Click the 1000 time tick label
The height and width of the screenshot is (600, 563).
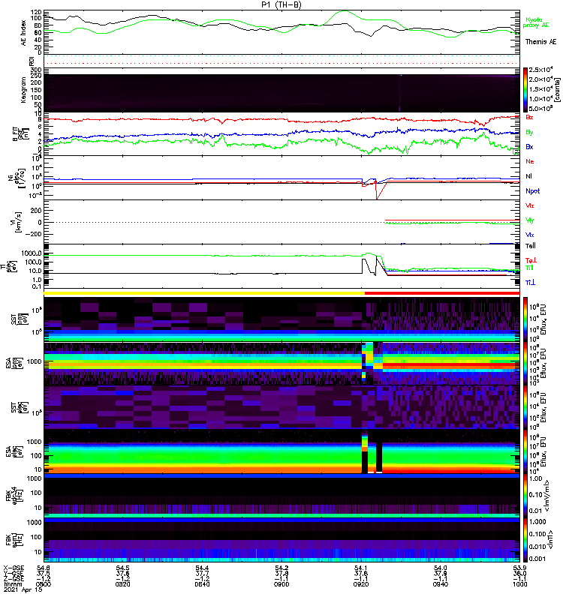pos(519,584)
